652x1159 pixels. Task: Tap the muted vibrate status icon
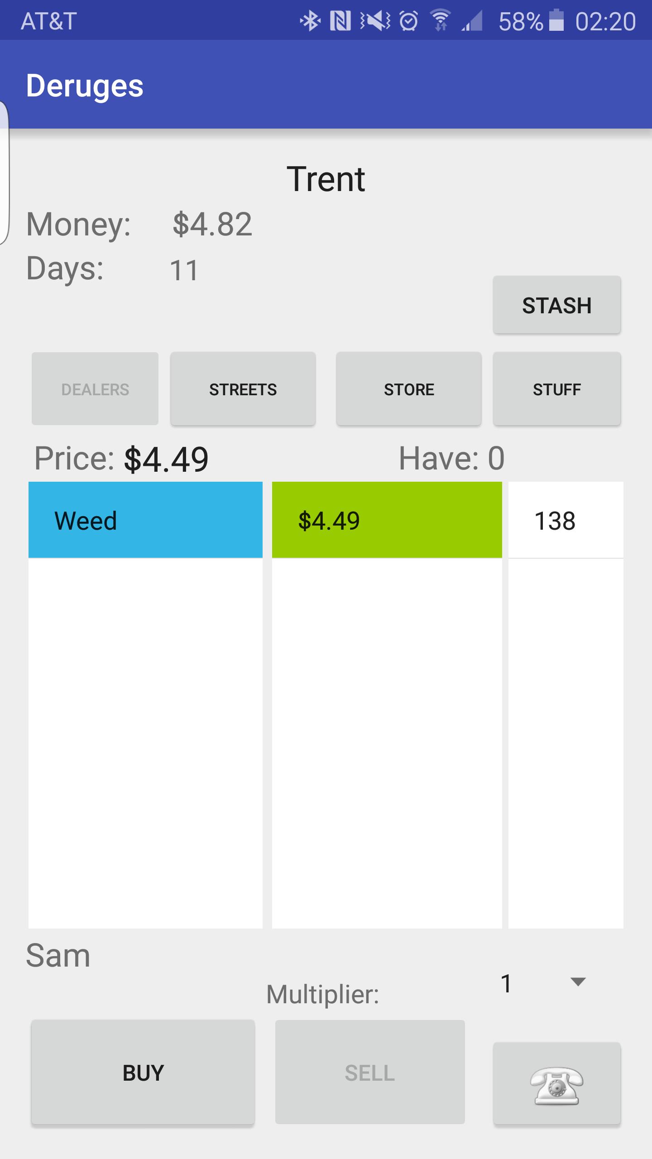(x=375, y=21)
